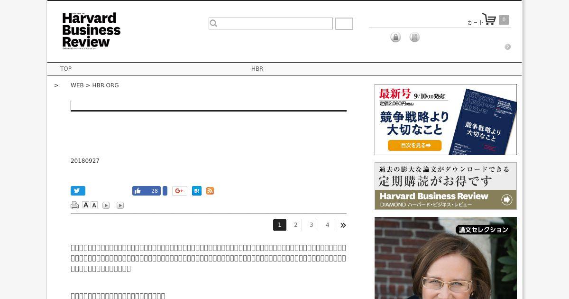This screenshot has width=569, height=299.
Task: Open the TOP navigation menu item
Action: click(x=66, y=69)
